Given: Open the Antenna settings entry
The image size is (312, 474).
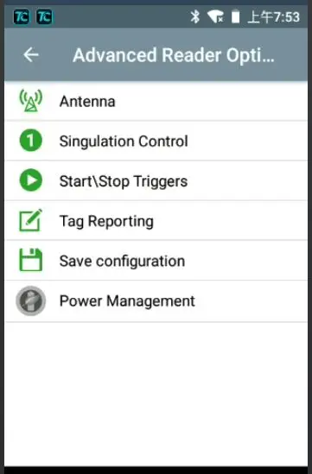Looking at the screenshot, I should [156, 101].
